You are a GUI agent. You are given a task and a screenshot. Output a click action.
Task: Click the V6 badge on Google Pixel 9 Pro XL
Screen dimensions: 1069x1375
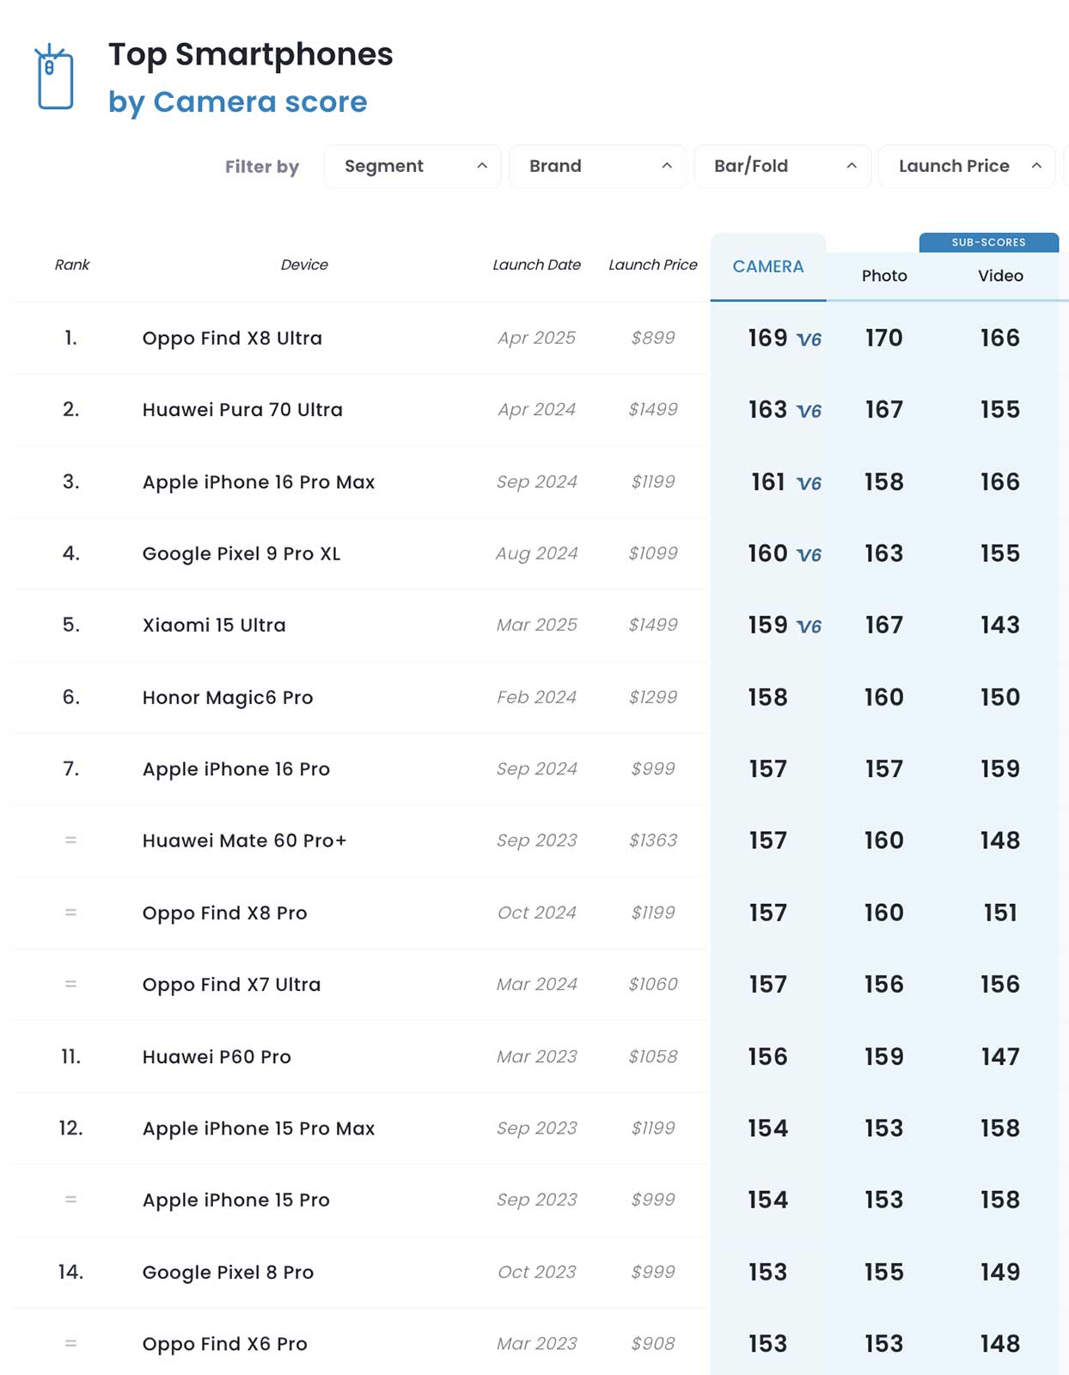tap(809, 555)
